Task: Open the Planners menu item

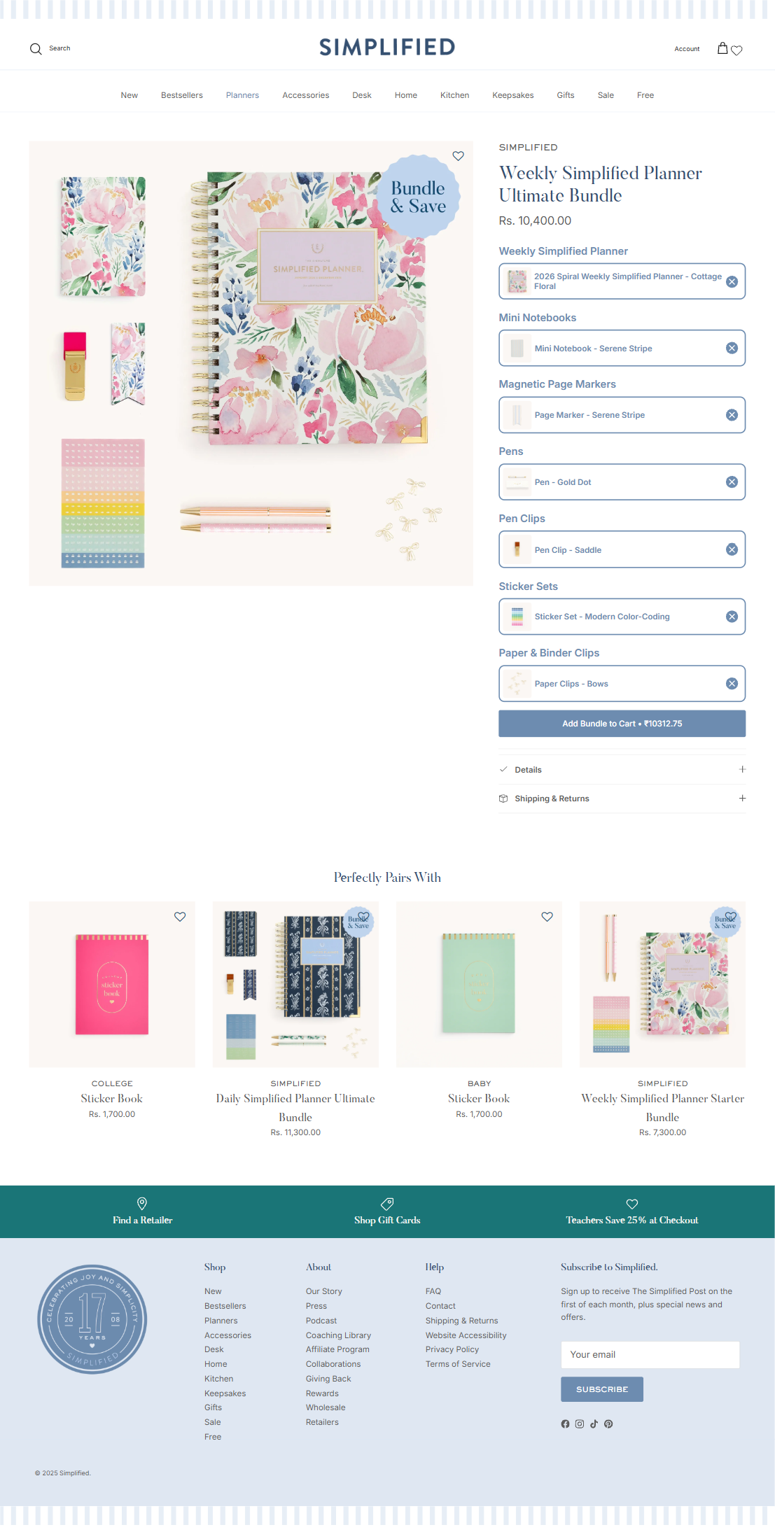Action: (x=242, y=95)
